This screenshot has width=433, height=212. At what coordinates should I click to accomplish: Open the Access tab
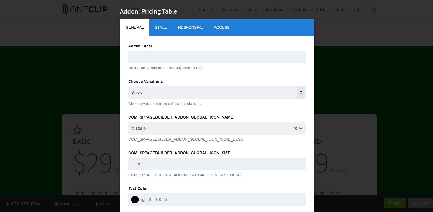(221, 27)
